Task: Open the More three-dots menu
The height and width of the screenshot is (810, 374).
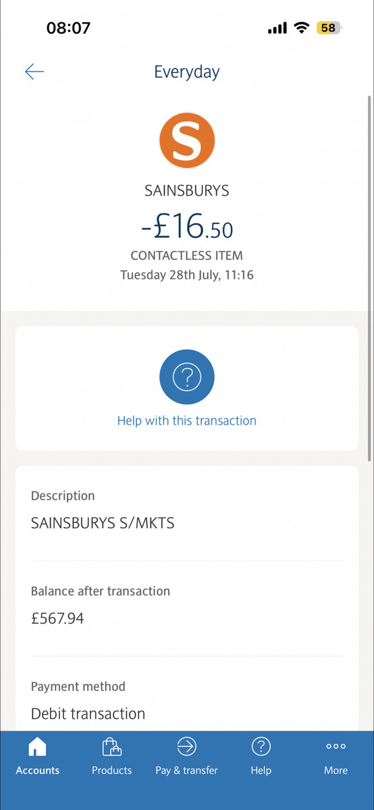Action: 336,747
